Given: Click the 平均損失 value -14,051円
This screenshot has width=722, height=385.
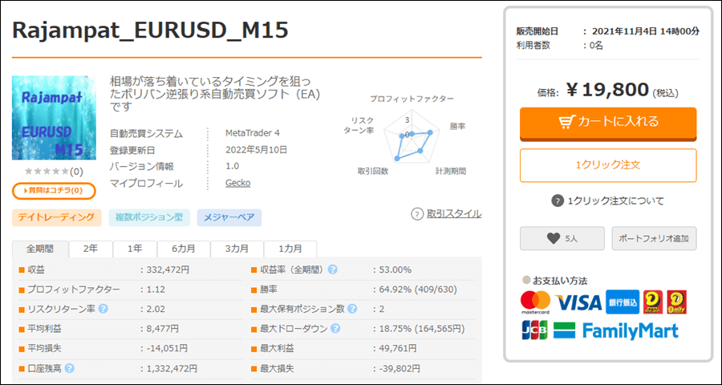Looking at the screenshot, I should [x=167, y=349].
